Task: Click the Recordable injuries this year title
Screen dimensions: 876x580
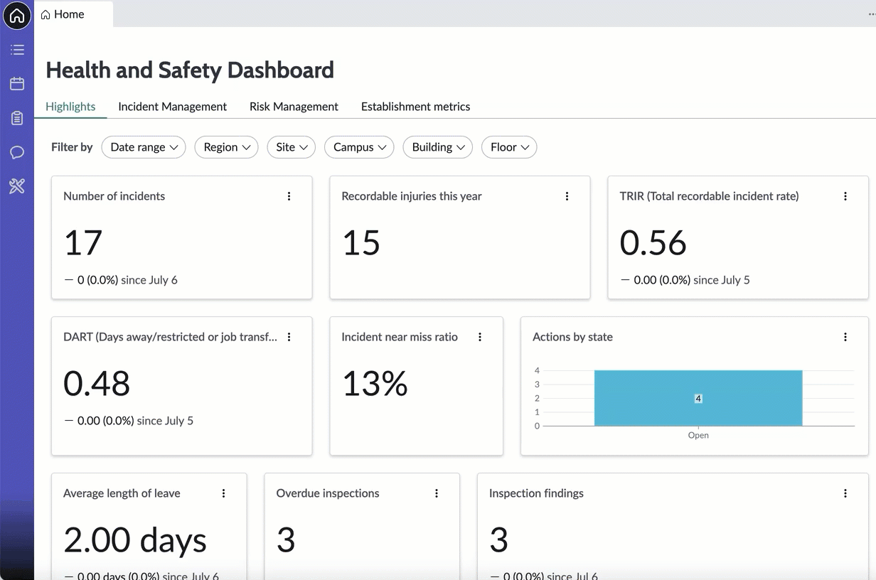Action: (x=412, y=196)
